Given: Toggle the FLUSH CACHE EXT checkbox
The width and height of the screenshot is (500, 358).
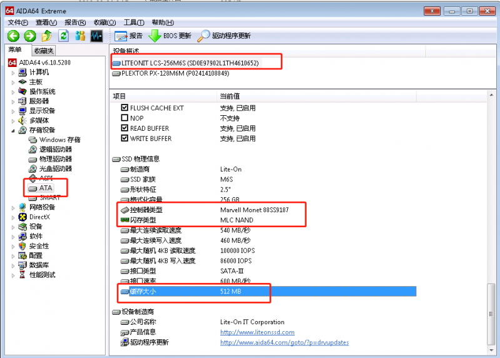Looking at the screenshot, I should pyautogui.click(x=125, y=108).
